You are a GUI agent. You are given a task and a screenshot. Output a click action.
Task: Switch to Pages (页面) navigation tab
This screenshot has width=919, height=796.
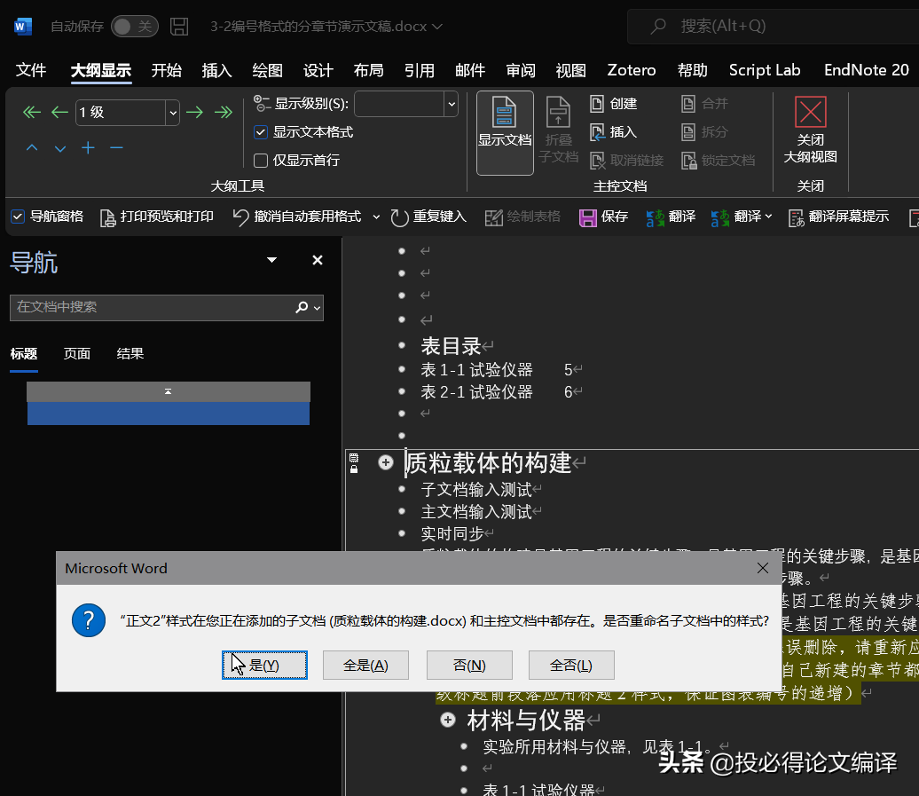click(77, 353)
